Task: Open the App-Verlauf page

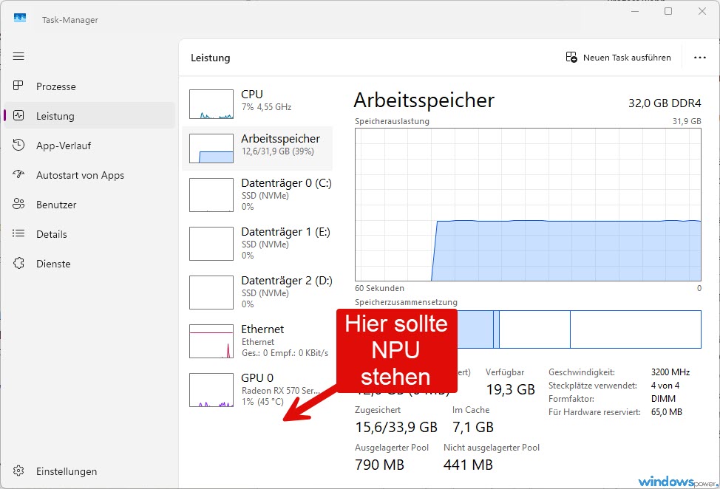Action: pos(89,146)
